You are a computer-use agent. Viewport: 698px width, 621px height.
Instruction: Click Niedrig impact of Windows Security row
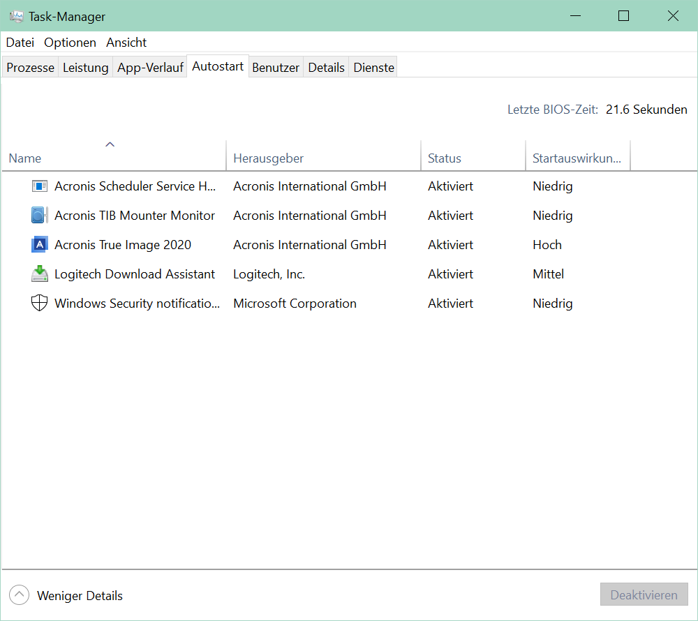coord(552,304)
